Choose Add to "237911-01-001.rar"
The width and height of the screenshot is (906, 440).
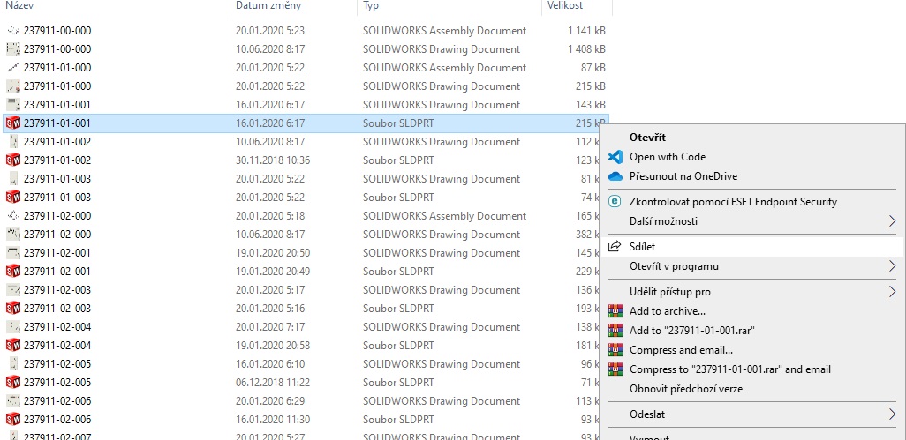691,331
